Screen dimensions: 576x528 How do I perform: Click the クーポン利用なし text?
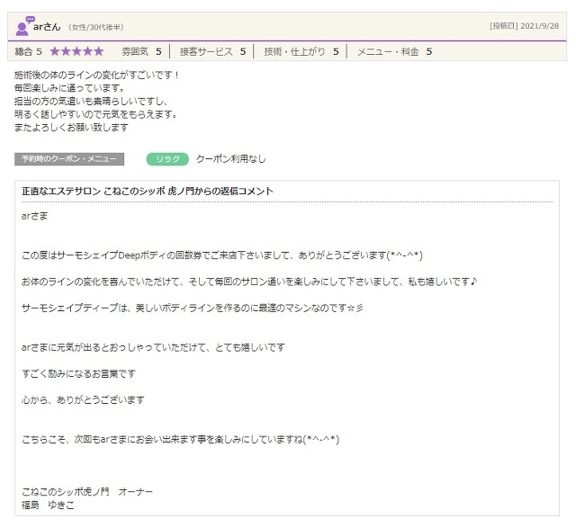tap(230, 159)
